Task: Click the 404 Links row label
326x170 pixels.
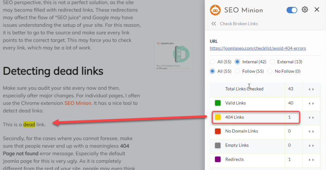Action: 234,117
